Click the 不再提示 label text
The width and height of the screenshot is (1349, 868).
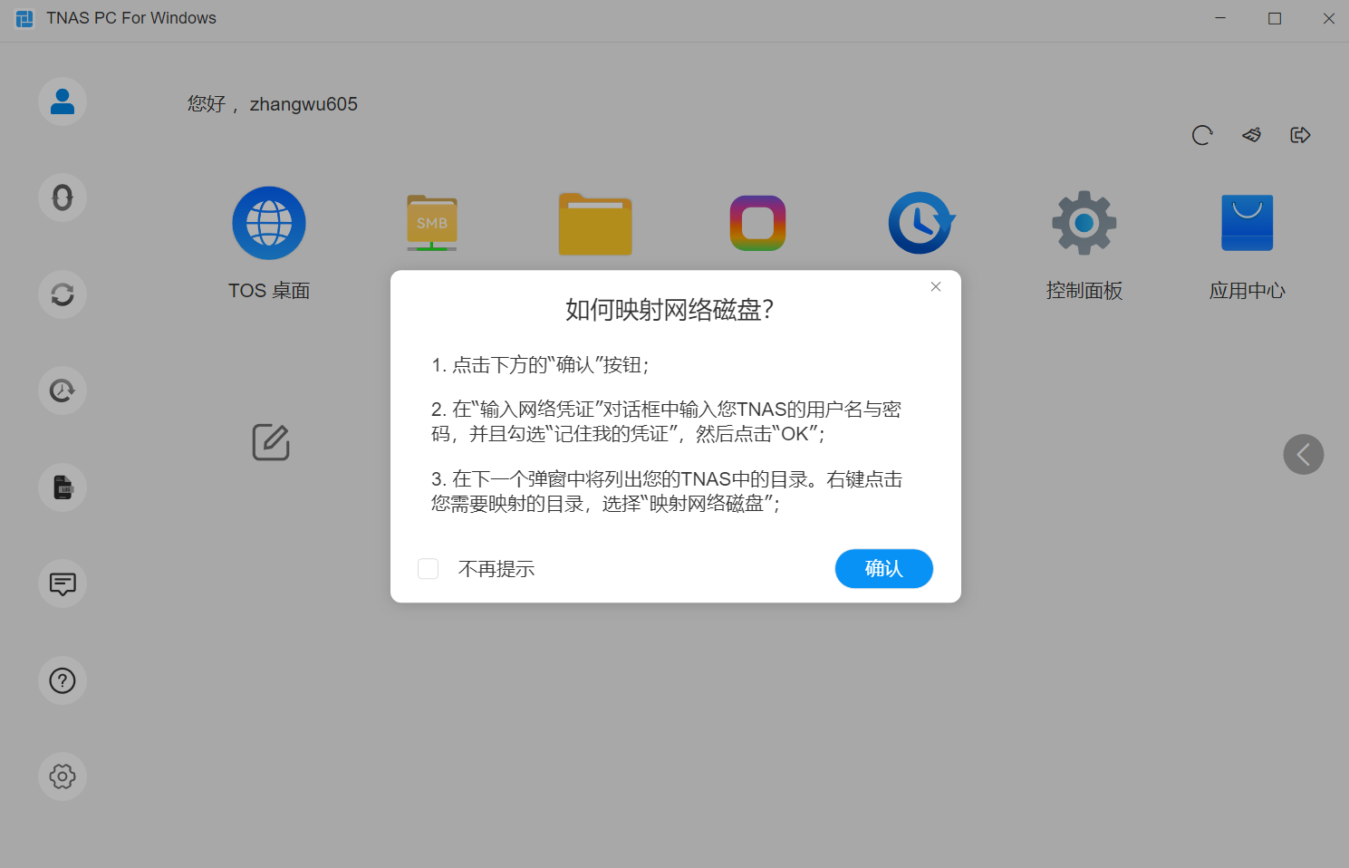tap(496, 569)
